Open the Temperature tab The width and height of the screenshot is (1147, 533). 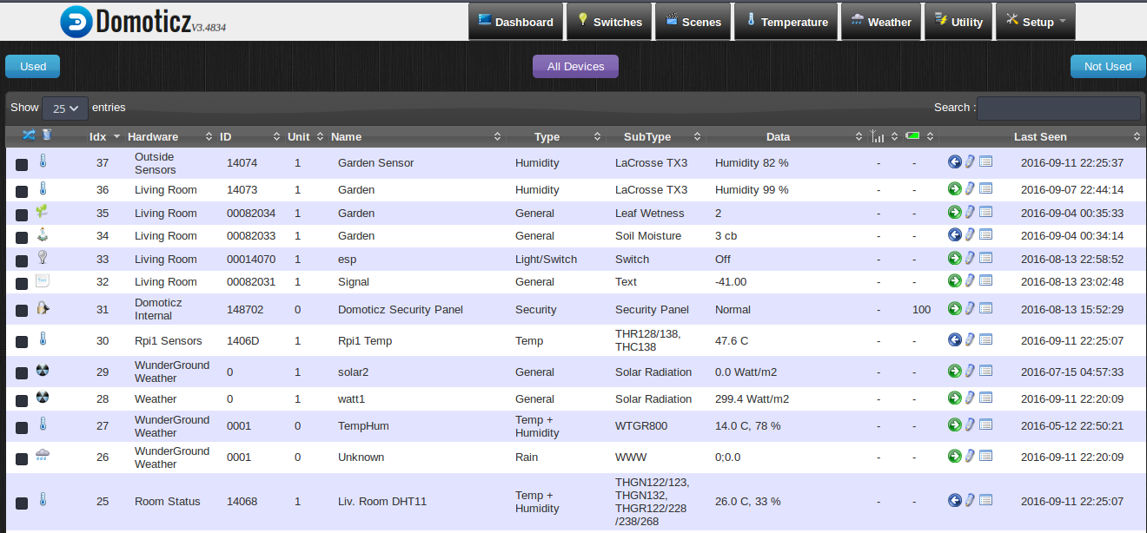click(786, 22)
